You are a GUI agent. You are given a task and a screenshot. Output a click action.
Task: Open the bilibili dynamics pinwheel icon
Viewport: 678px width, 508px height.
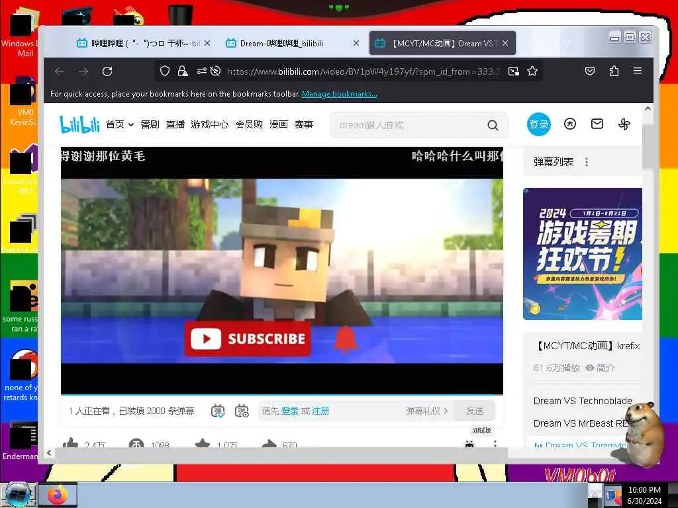[624, 124]
